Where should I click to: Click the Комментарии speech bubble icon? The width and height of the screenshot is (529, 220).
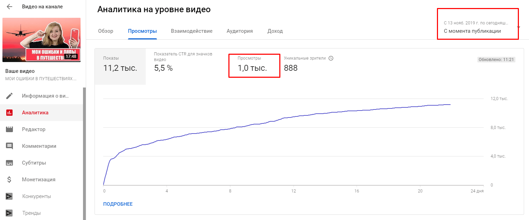9,146
